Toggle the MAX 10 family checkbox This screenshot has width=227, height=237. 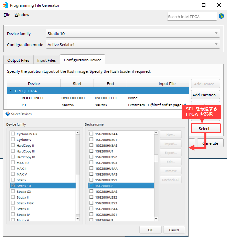point(13,163)
